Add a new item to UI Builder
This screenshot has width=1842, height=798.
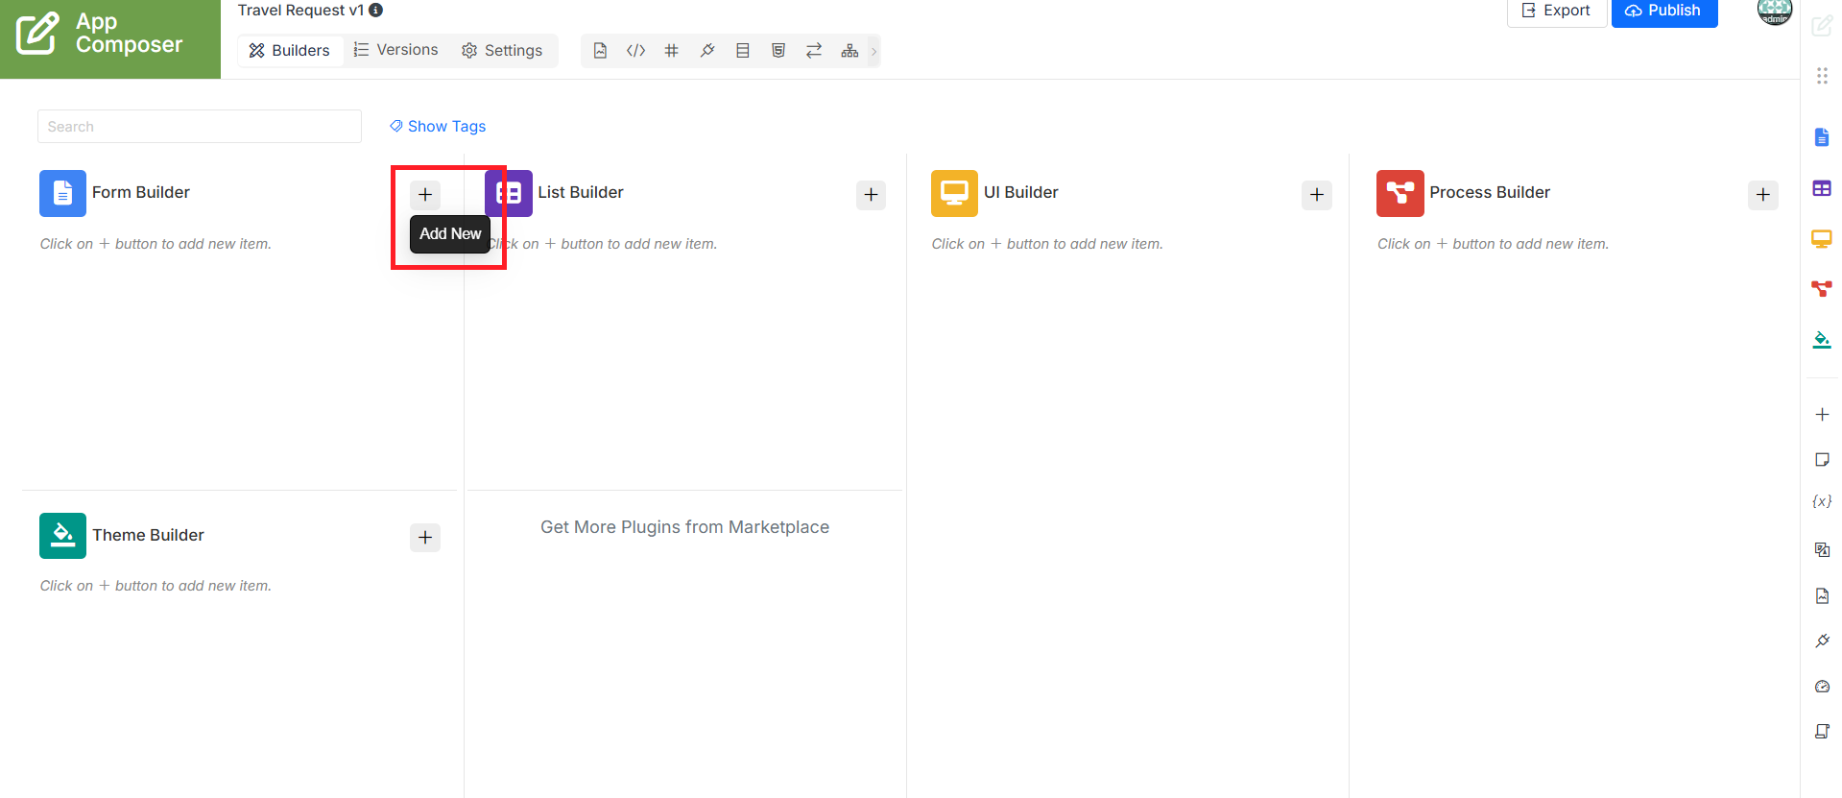(1317, 195)
